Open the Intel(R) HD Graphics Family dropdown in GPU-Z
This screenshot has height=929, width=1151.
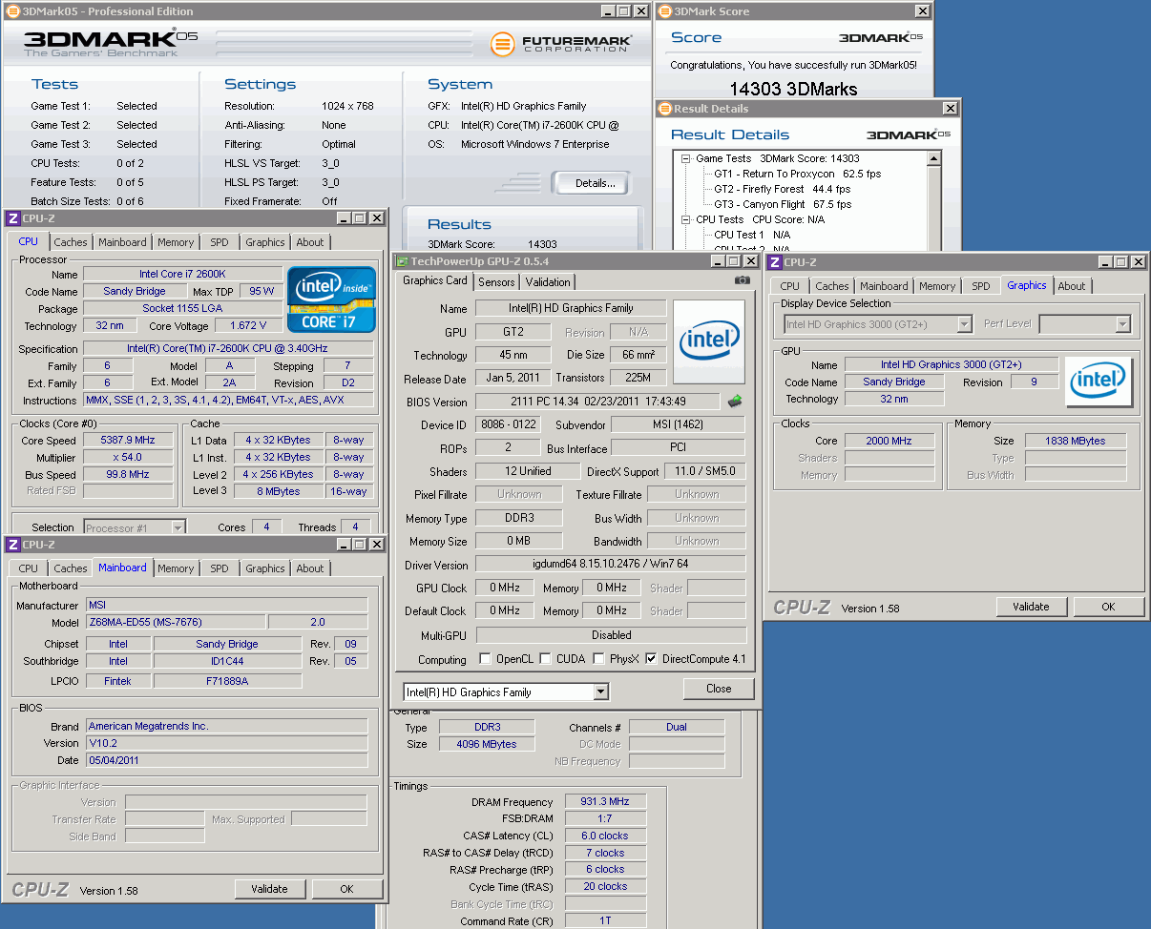coord(600,692)
